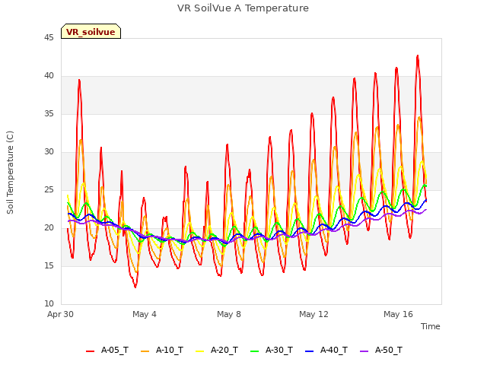Click the 35 y-axis tick label
This screenshot has width=487, height=365.
point(49,114)
